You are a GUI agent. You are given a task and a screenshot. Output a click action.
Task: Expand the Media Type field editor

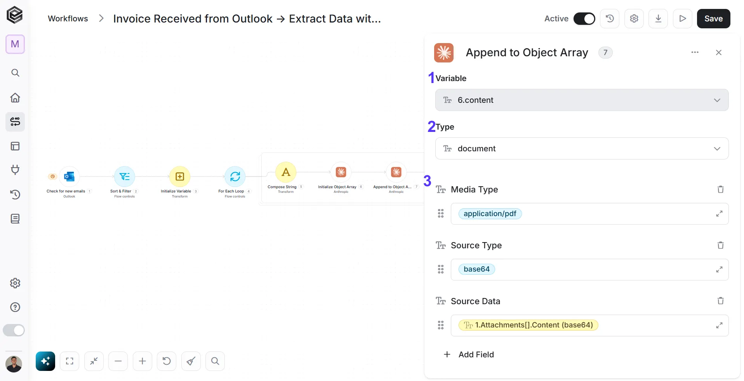click(719, 214)
